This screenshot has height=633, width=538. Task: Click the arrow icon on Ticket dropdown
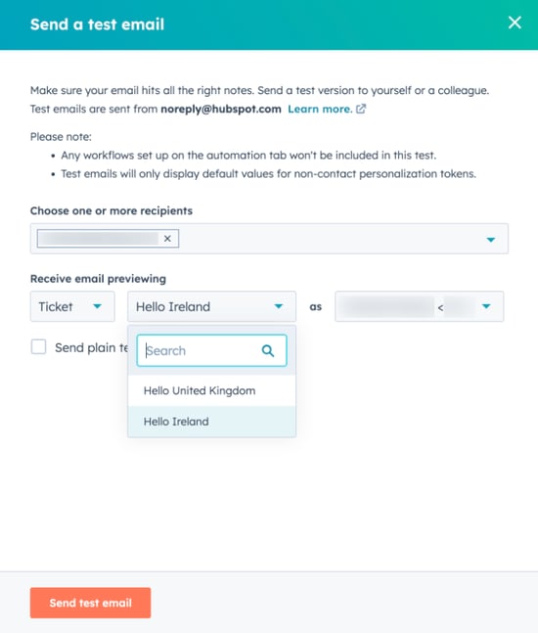click(97, 306)
